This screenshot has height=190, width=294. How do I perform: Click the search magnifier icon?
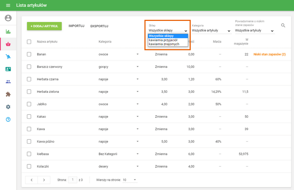(283, 25)
